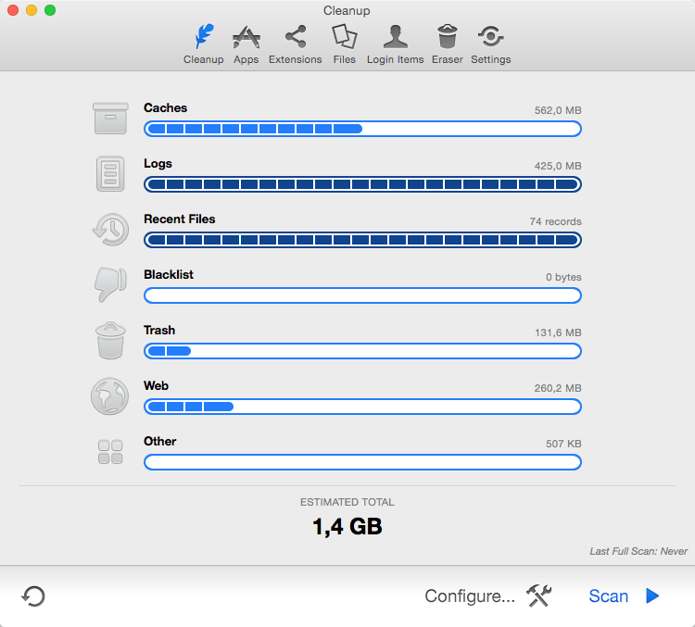The width and height of the screenshot is (695, 627).
Task: Select the Trash progress bar
Action: (x=362, y=351)
